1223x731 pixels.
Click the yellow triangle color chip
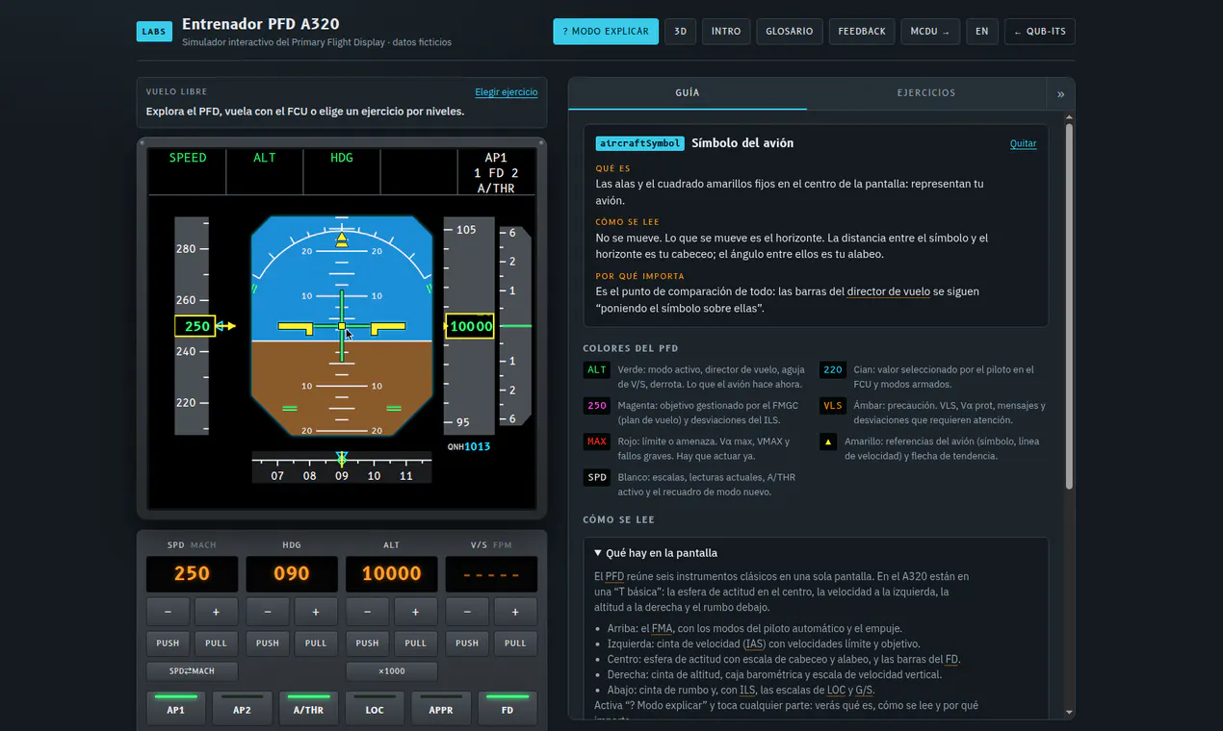coord(828,441)
